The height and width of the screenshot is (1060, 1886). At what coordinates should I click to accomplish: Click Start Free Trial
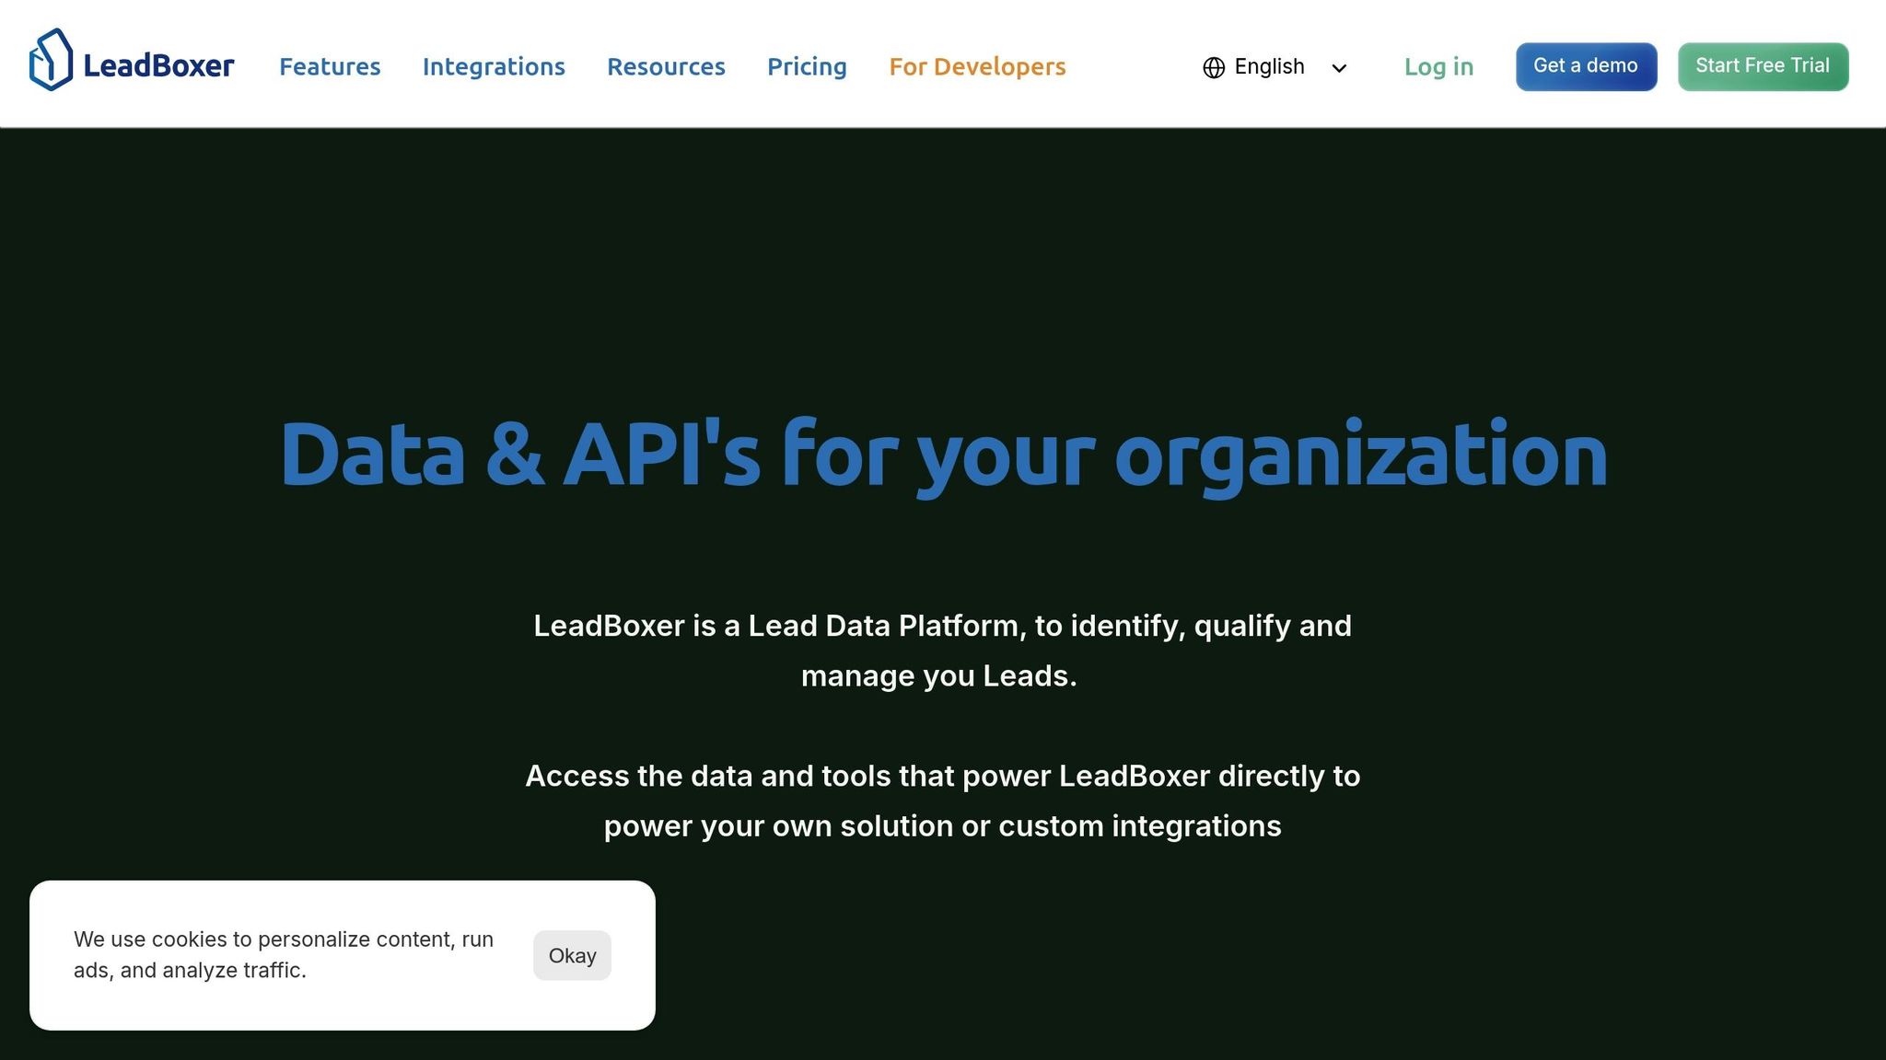point(1762,65)
